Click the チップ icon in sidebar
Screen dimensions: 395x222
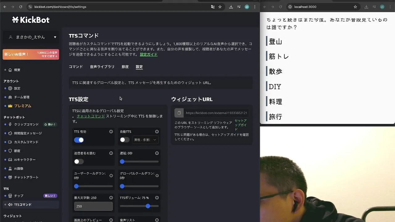[x=10, y=196]
